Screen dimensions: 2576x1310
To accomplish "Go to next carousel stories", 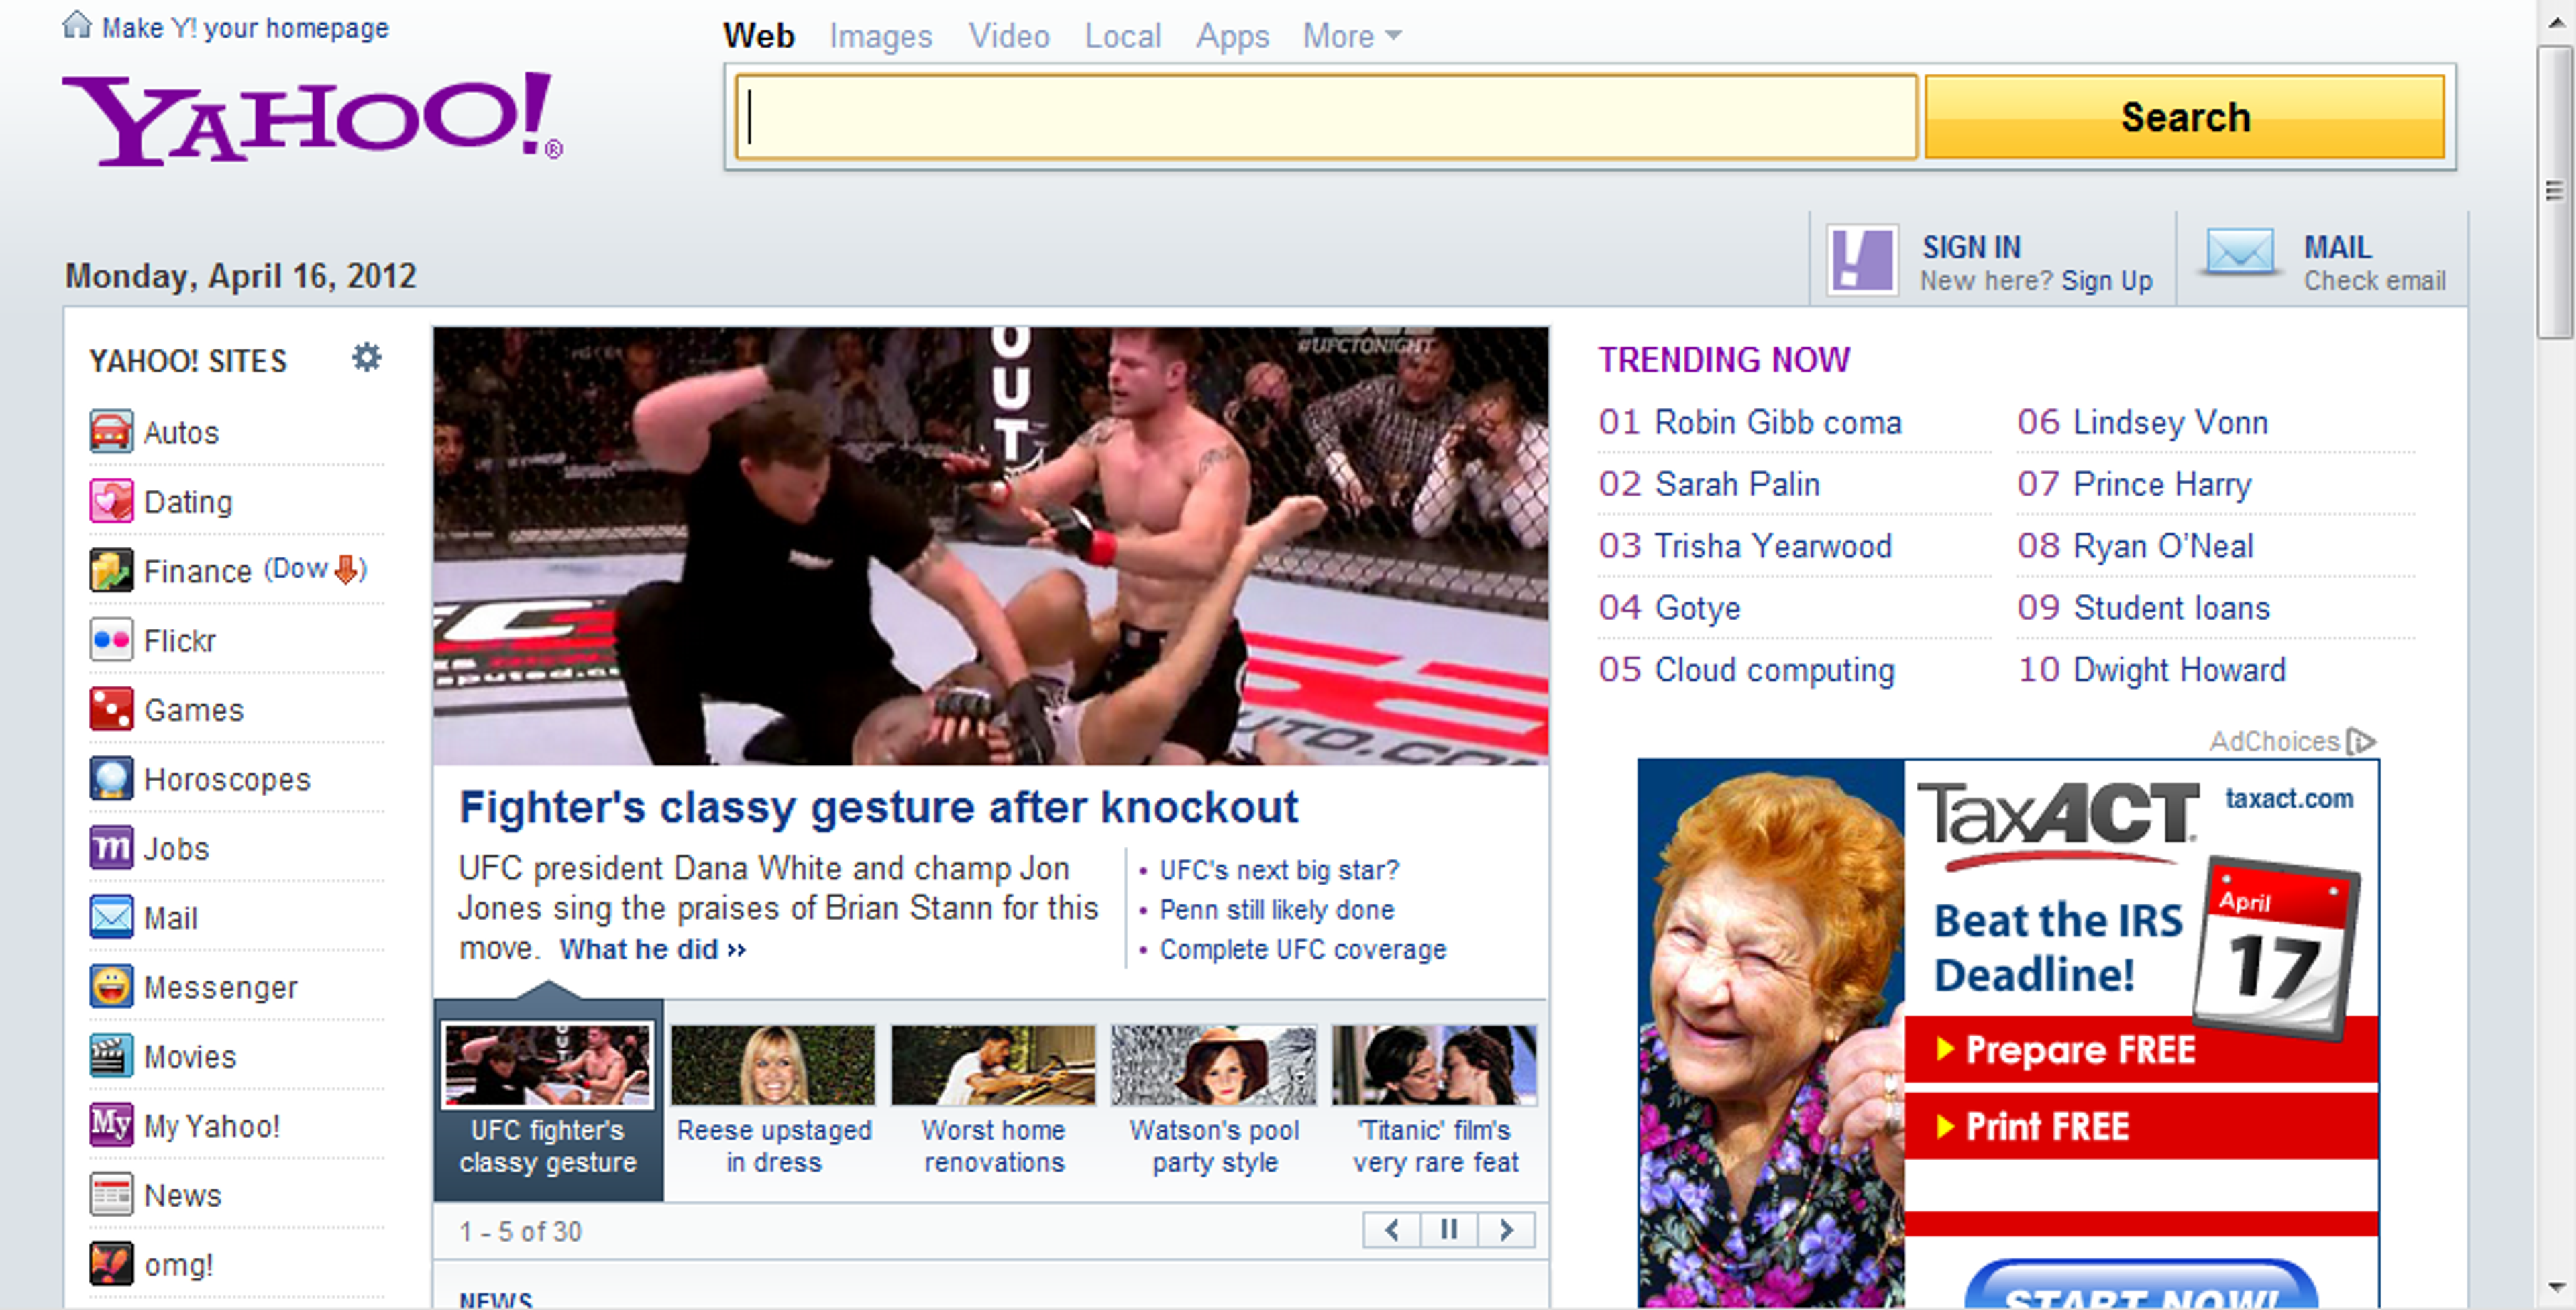I will point(1506,1229).
